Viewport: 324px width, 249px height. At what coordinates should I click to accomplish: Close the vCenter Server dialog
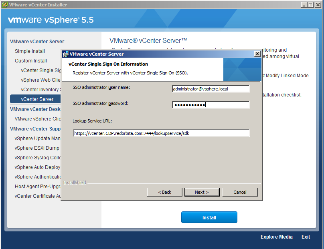pyautogui.click(x=257, y=54)
